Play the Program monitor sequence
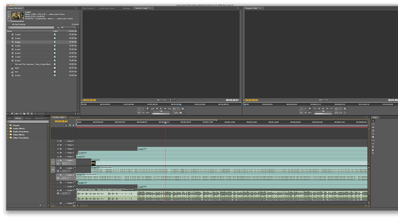The image size is (398, 219). click(x=323, y=109)
